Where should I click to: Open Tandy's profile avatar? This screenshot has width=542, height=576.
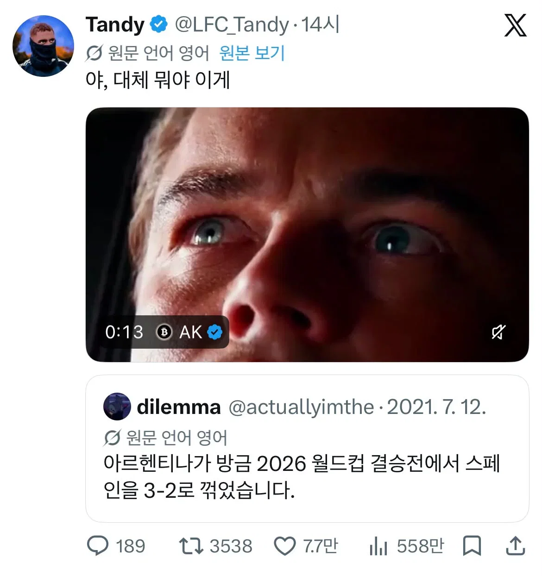(x=43, y=46)
